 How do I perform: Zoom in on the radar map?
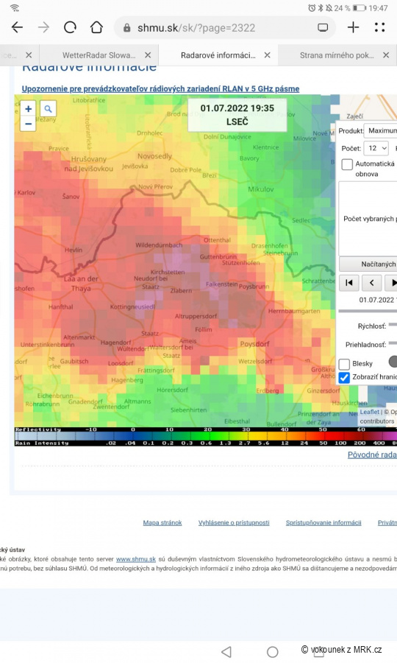(x=28, y=109)
